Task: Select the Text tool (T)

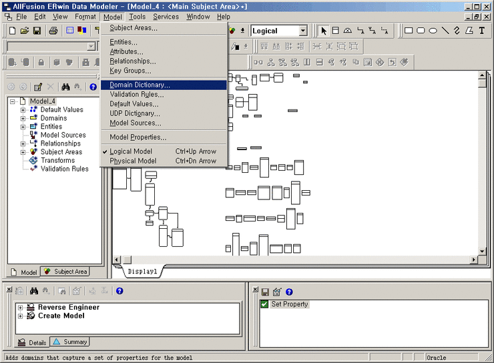Action: coord(482,31)
